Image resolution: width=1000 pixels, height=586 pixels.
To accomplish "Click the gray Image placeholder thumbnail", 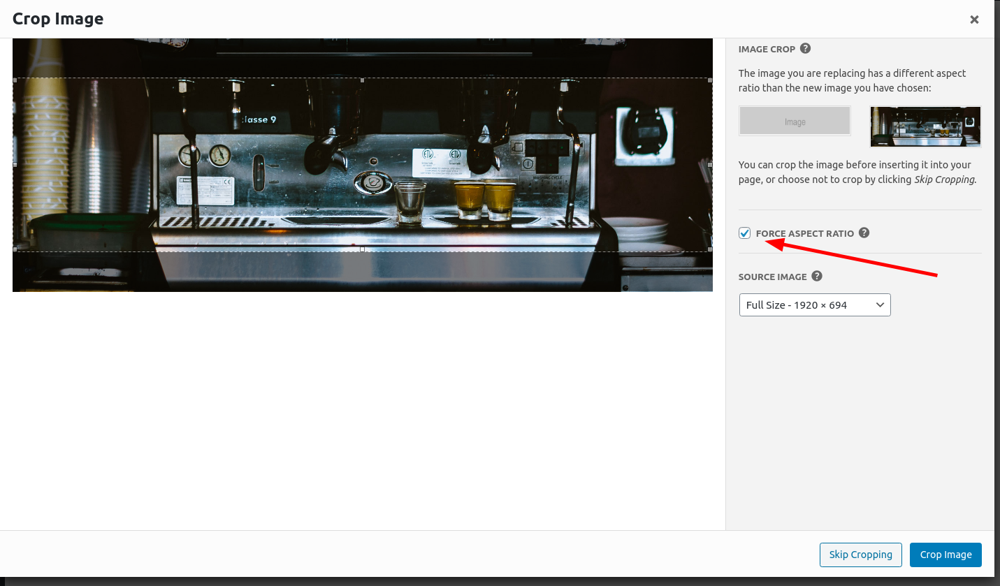I will (795, 122).
